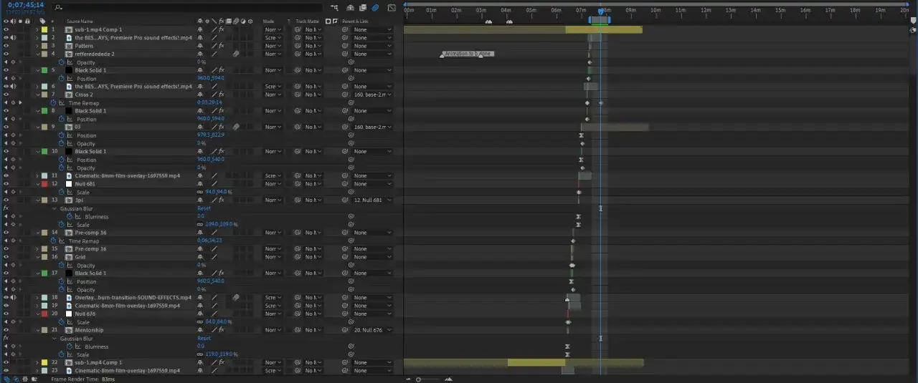Toggle quality switch on sub-1.mp4 Comp 1 layer 1
Image resolution: width=918 pixels, height=383 pixels.
point(214,29)
